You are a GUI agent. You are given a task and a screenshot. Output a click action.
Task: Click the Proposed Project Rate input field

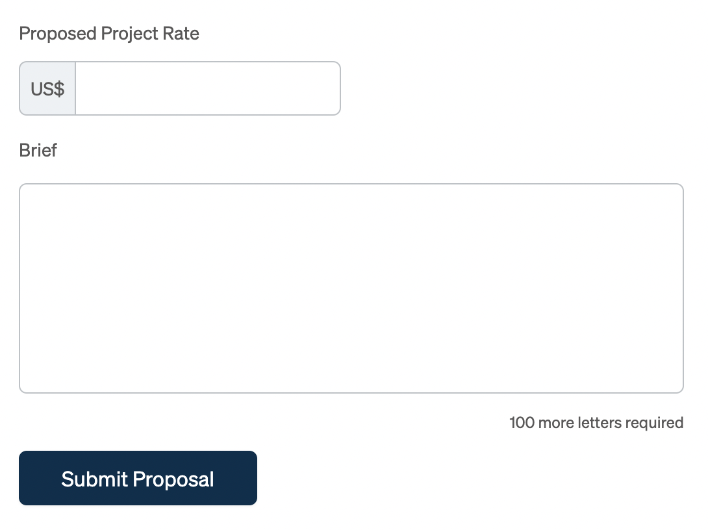(208, 88)
